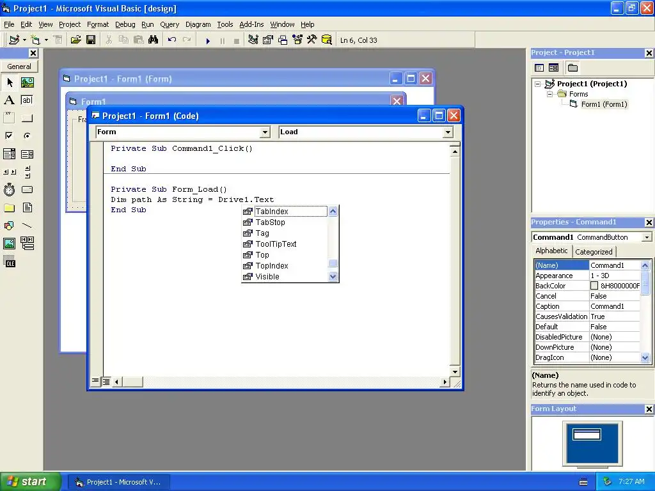This screenshot has height=491, width=655.
Task: Open the Object dropdown showing Form
Action: click(x=265, y=132)
